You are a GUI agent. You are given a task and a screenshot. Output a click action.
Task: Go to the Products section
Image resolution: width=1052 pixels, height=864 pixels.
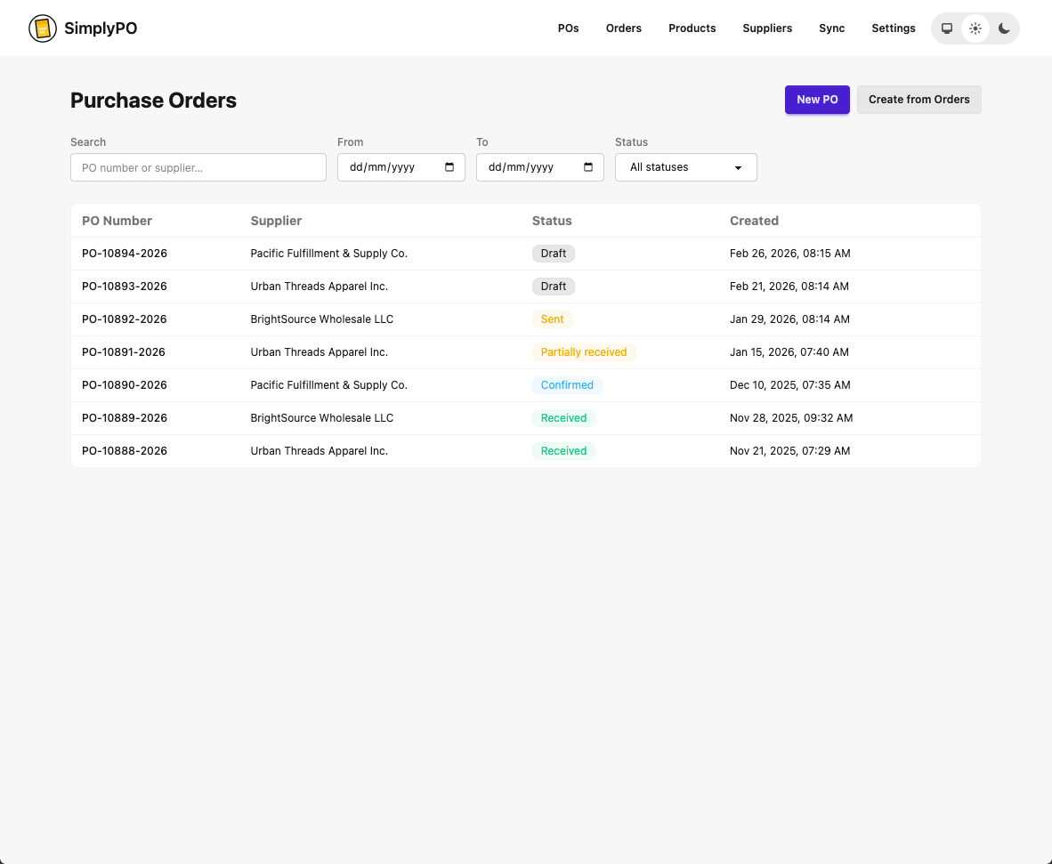tap(692, 28)
